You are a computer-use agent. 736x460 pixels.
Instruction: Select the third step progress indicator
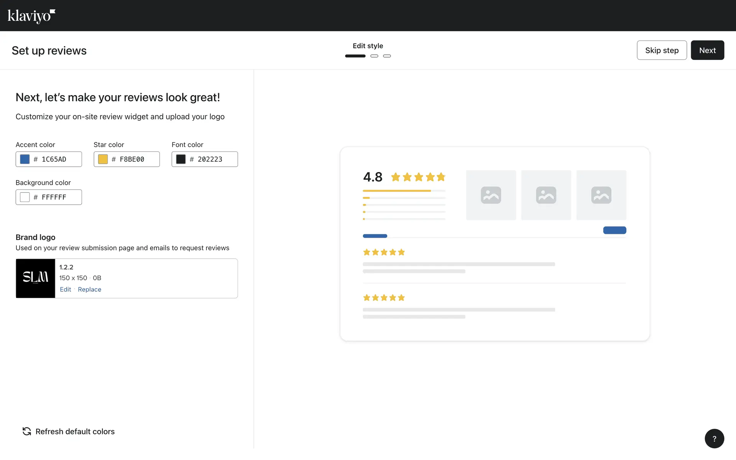(x=387, y=56)
